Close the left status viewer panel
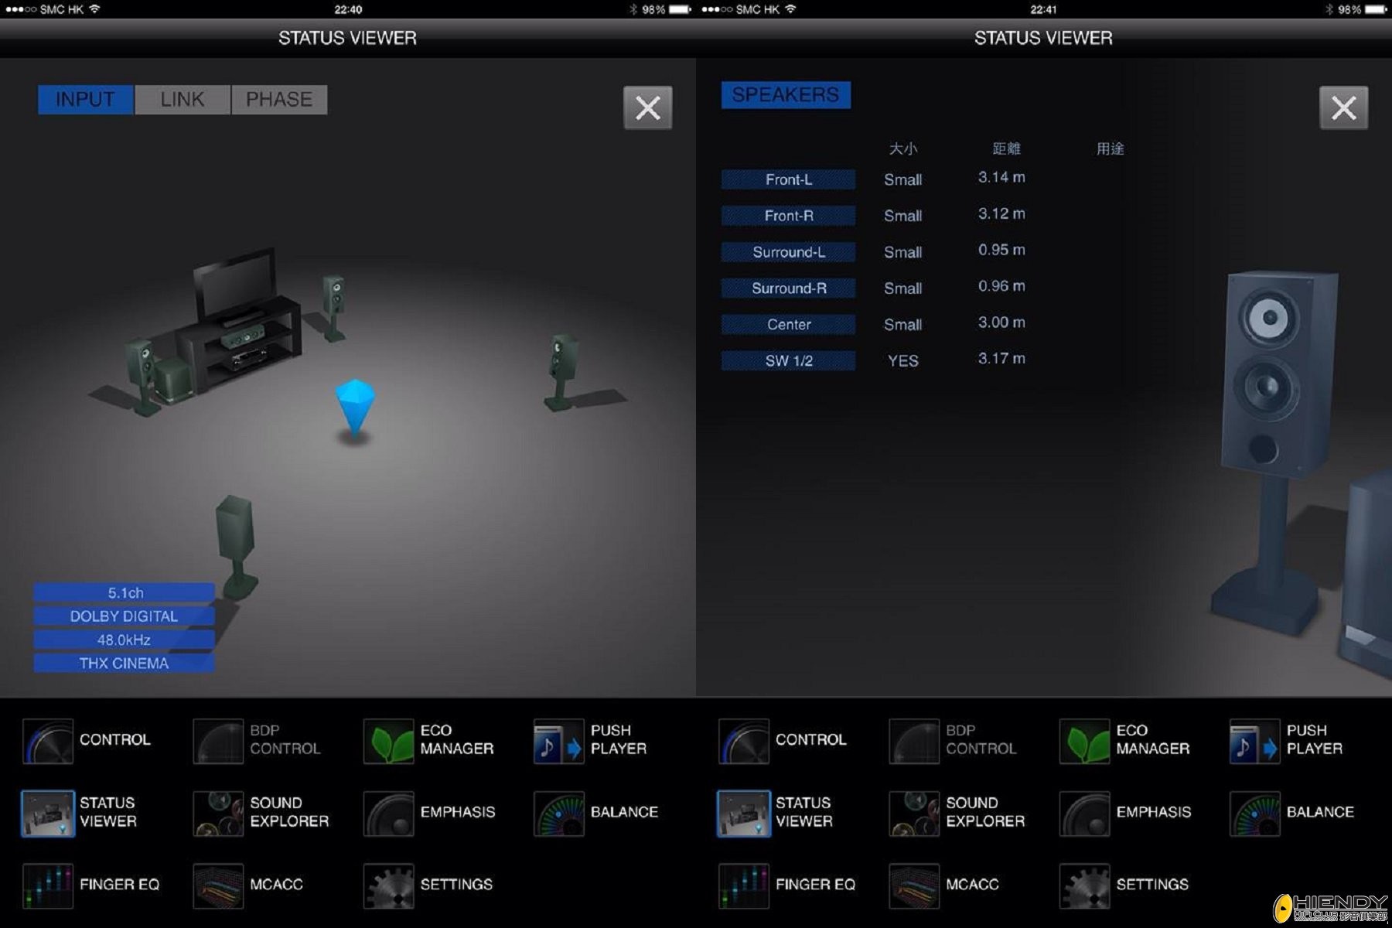This screenshot has height=928, width=1392. (x=648, y=107)
